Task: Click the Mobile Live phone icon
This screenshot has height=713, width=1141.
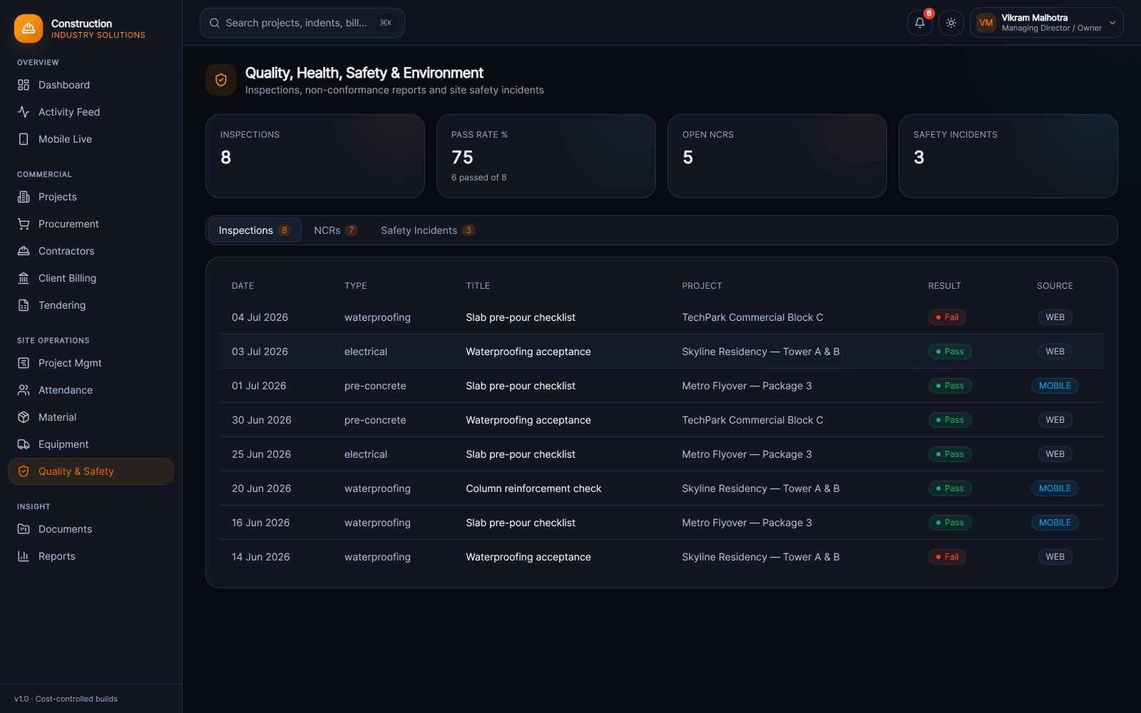Action: (24, 139)
